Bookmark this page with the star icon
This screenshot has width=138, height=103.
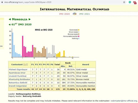click(124, 2)
